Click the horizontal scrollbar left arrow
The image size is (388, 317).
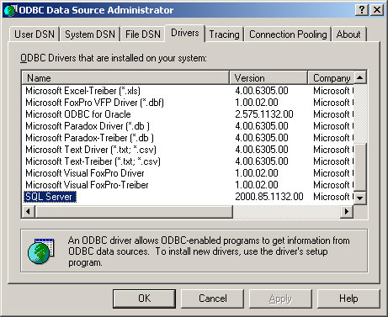pos(28,211)
